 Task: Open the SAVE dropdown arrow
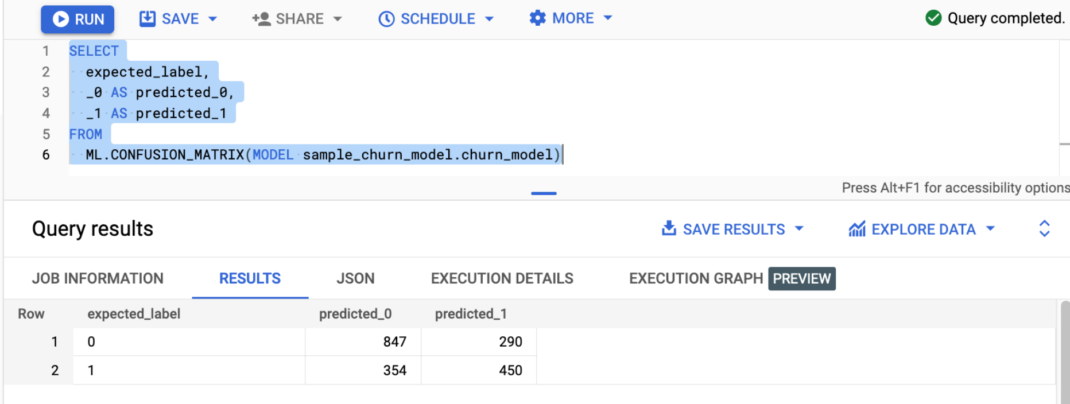point(212,19)
